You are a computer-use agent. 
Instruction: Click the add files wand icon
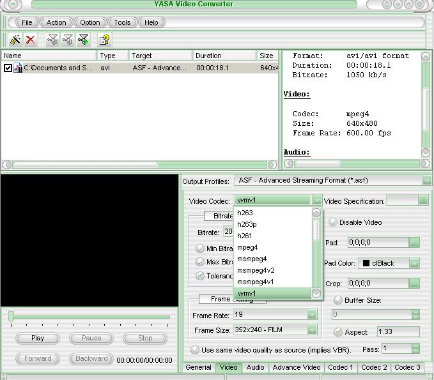(15, 40)
